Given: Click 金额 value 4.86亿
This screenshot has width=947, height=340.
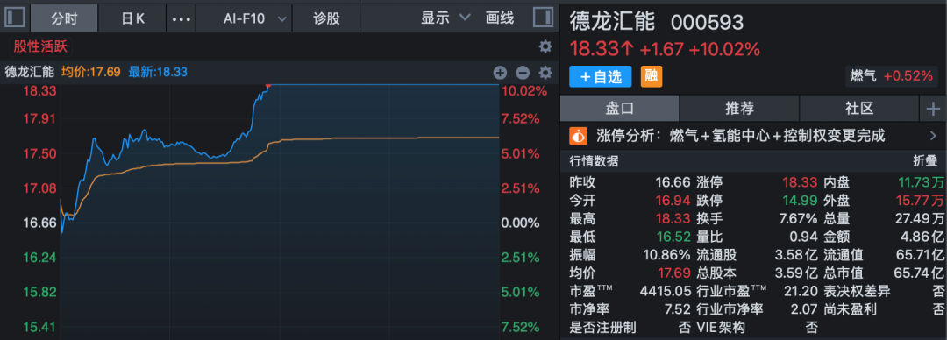Looking at the screenshot, I should [x=923, y=237].
